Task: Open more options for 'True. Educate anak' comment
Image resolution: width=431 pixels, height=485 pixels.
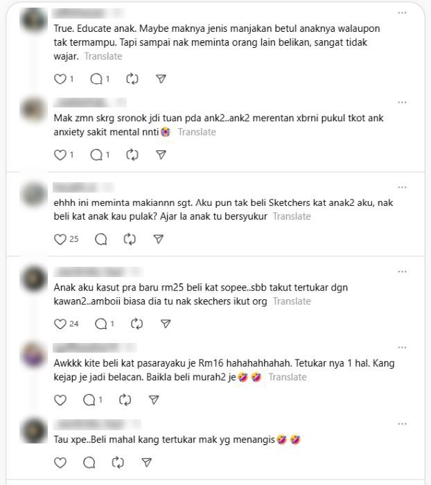Action: pyautogui.click(x=402, y=12)
